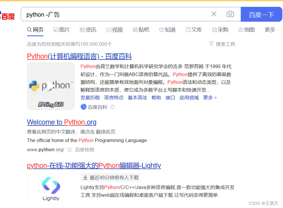The image size is (283, 208).
Task: Click 翻译此页 to translate page
Action: [x=106, y=132]
